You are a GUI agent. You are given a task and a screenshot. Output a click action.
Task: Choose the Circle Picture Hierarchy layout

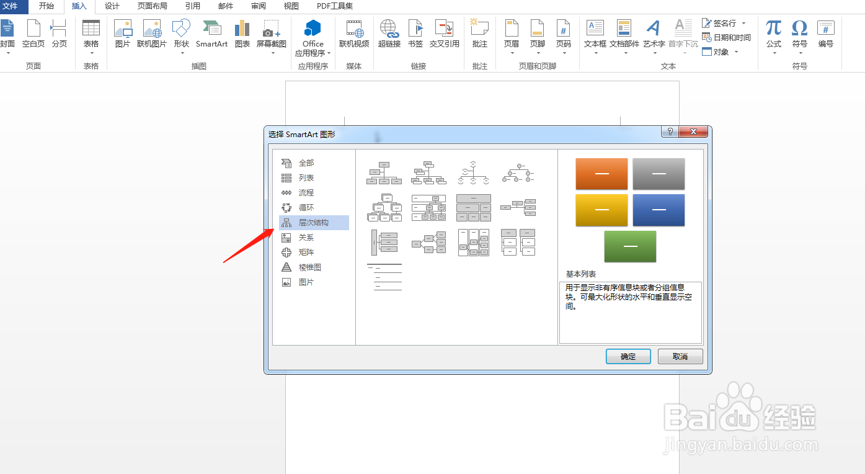pos(518,173)
